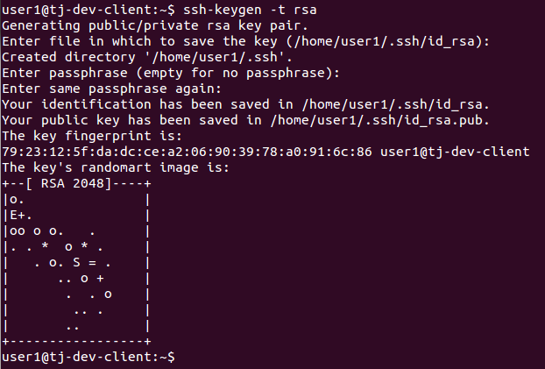This screenshot has height=369, width=545.
Task: Click the [ RSA 2048] randomart header
Action: (x=68, y=183)
